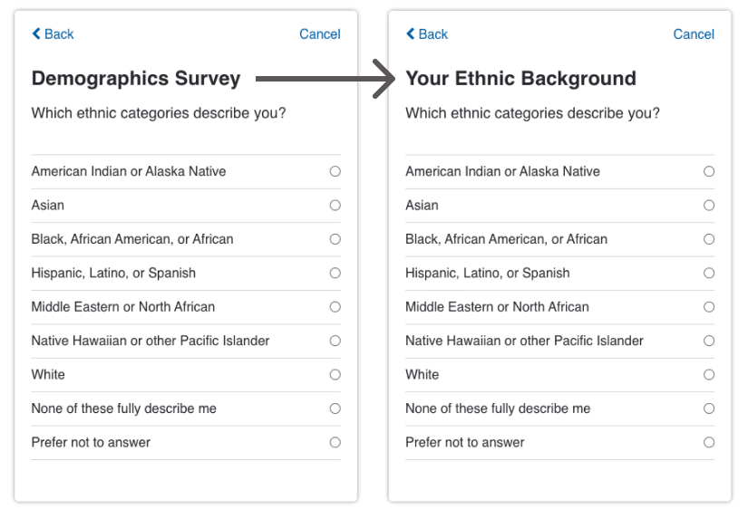Click the Demographics Survey heading text
The image size is (748, 519).
(x=136, y=79)
